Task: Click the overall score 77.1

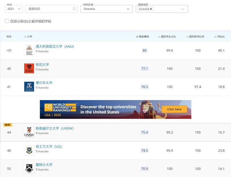Action: (x=144, y=69)
